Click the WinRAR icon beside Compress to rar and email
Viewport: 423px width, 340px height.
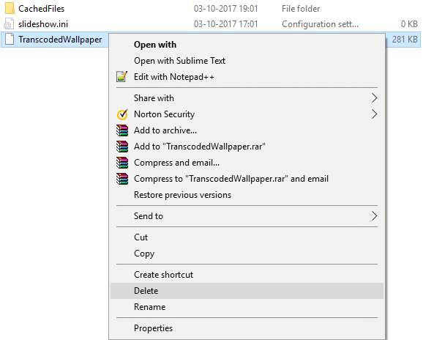[122, 179]
